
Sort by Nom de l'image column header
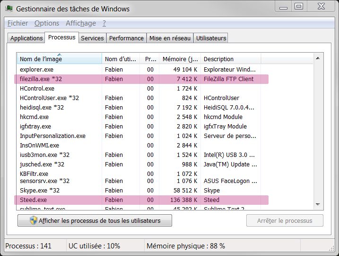(x=59, y=59)
